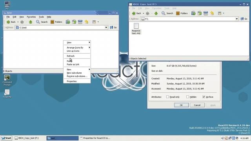Click volume icon in system tray
The image size is (251, 141).
click(x=223, y=138)
